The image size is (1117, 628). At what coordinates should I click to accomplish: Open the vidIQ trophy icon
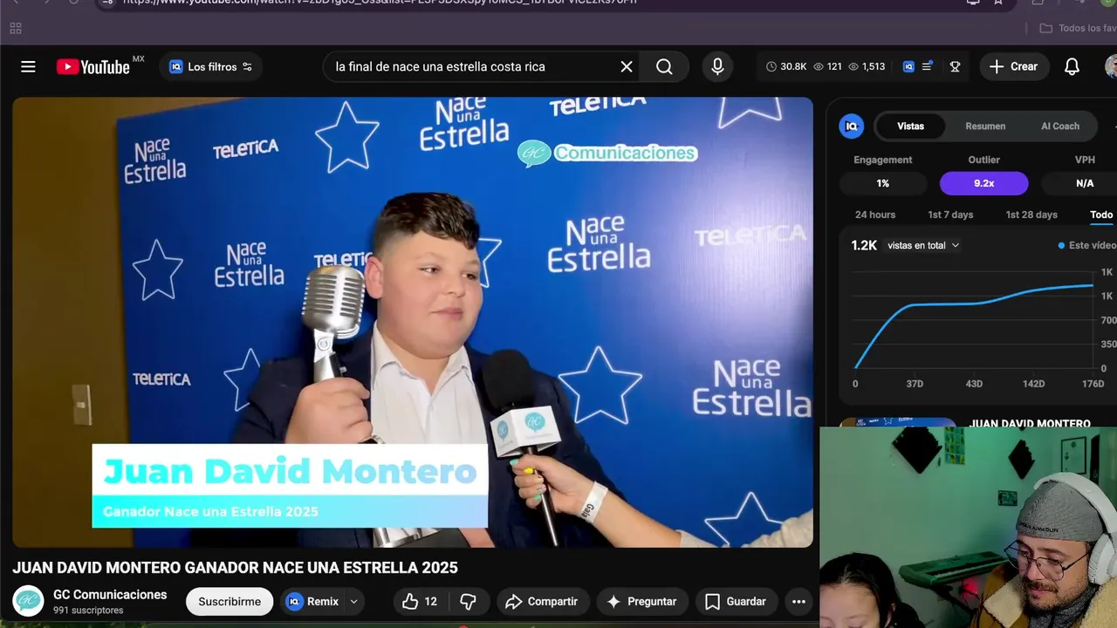coord(955,66)
